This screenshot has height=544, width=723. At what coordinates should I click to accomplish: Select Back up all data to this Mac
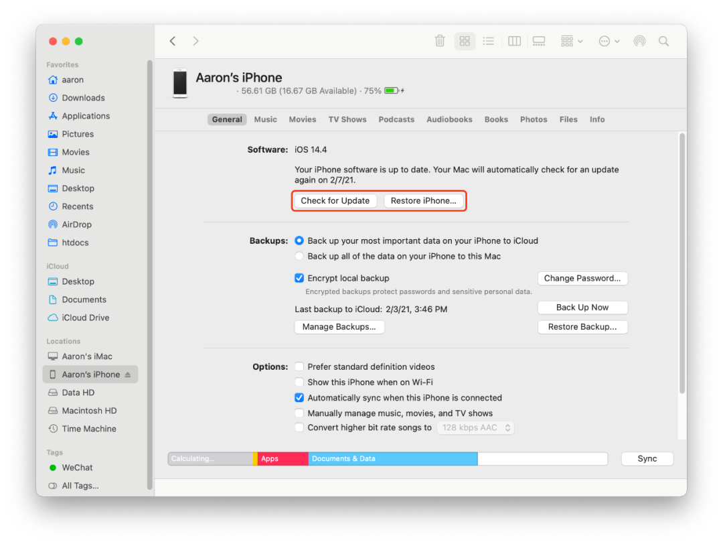pyautogui.click(x=299, y=256)
